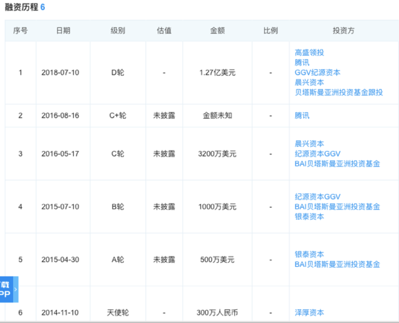Click the 比例 column header

(x=271, y=30)
